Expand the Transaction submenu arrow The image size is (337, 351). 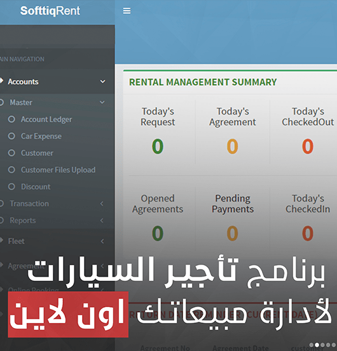(x=102, y=203)
